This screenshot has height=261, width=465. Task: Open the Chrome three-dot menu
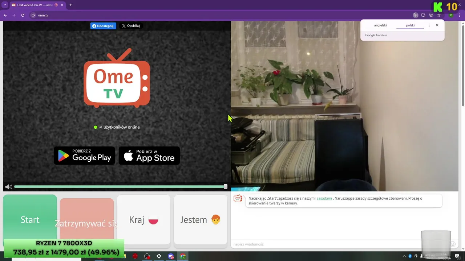click(x=460, y=15)
